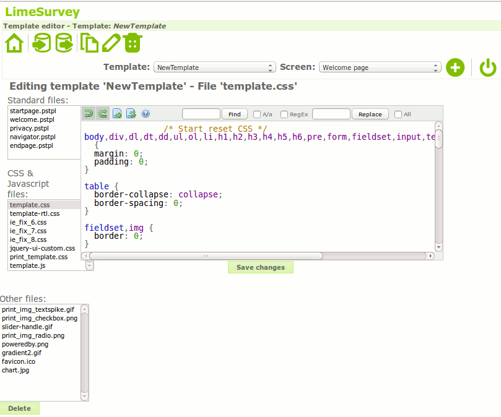The image size is (501, 417).
Task: Open the Template dropdown
Action: (214, 66)
